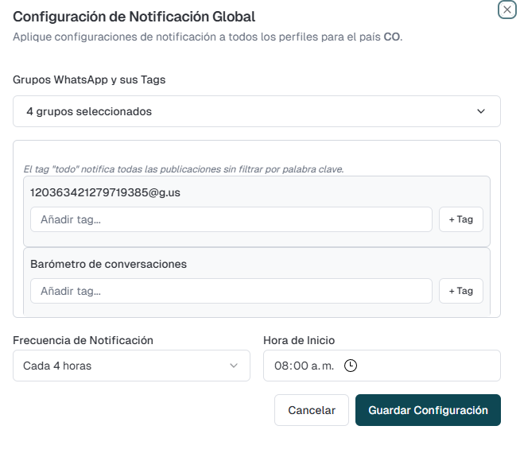
Task: Select the Barómetro de conversaciones group name
Action: [x=108, y=264]
